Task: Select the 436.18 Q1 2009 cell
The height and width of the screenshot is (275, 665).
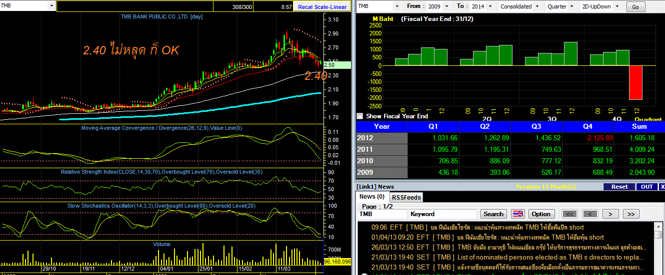Action: pos(433,172)
